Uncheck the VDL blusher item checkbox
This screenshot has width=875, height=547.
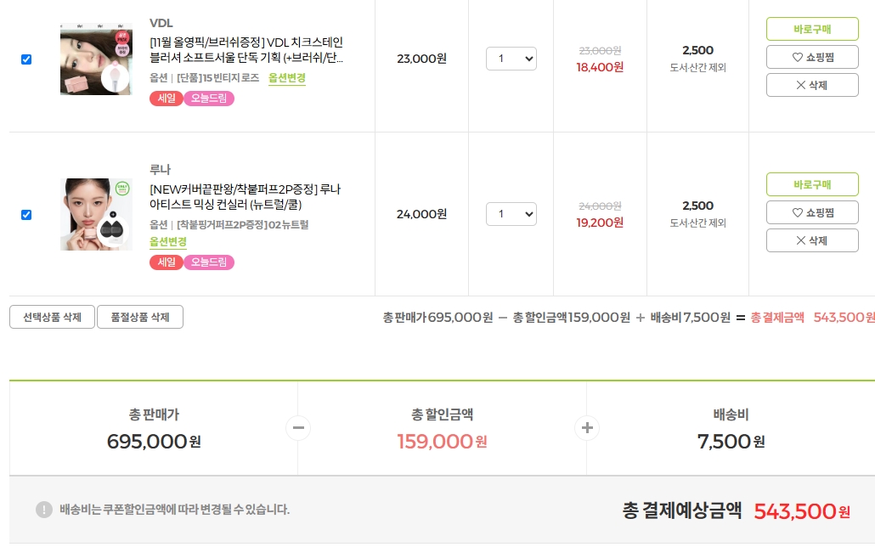[26, 59]
